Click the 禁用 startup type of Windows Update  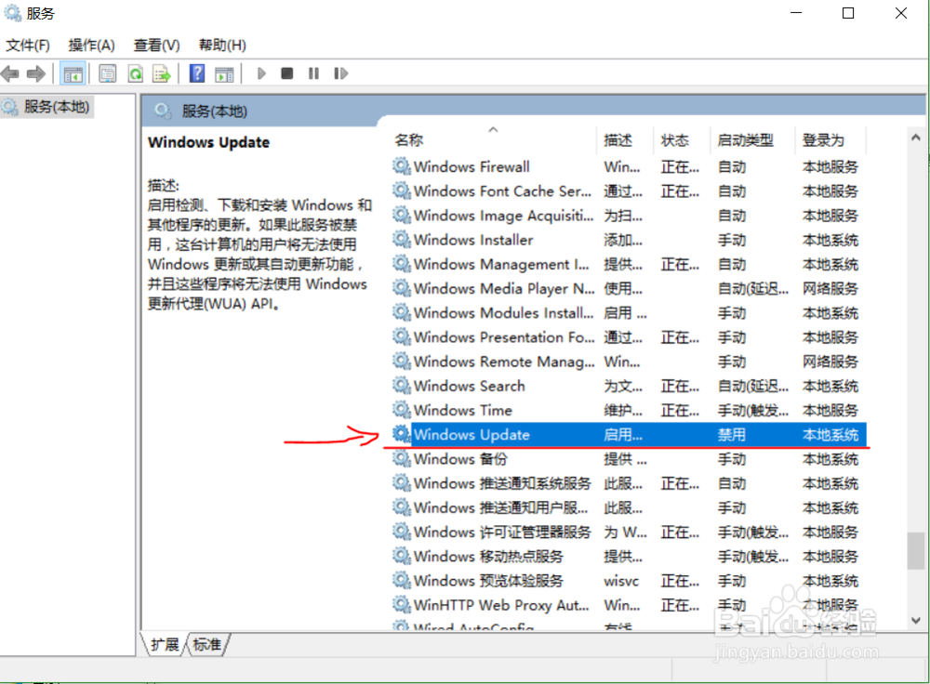click(731, 434)
